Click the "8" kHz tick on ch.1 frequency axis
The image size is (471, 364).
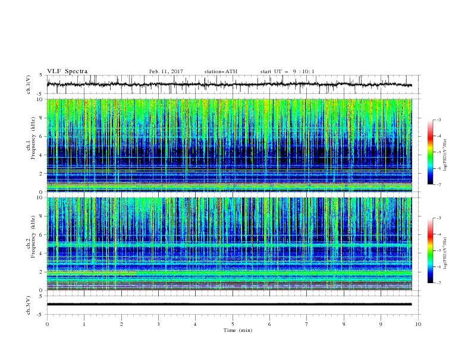[x=42, y=118]
